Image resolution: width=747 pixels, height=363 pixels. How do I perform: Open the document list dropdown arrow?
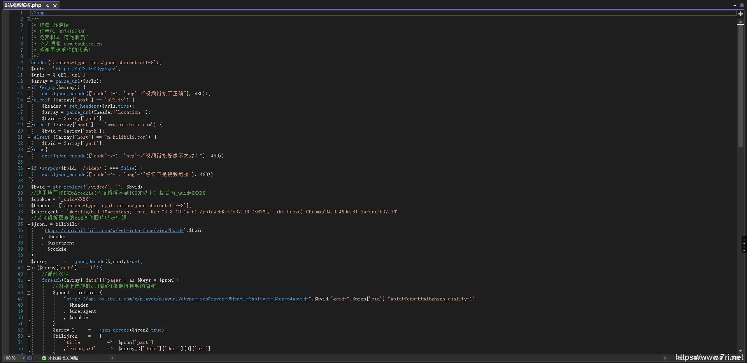click(735, 5)
